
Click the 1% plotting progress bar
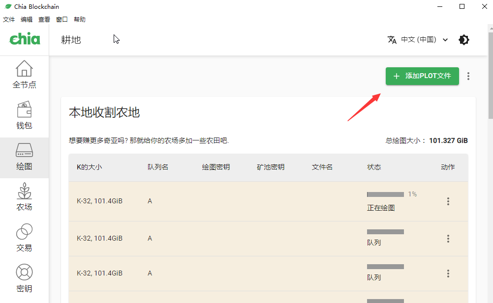tap(385, 194)
